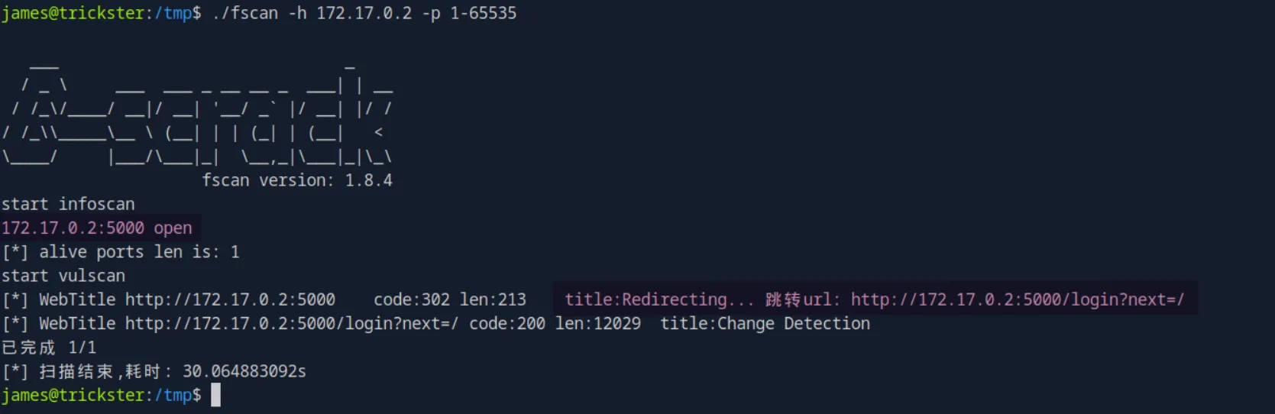Click the terminal cursor block at last prompt
This screenshot has width=1275, height=414.
pos(216,395)
